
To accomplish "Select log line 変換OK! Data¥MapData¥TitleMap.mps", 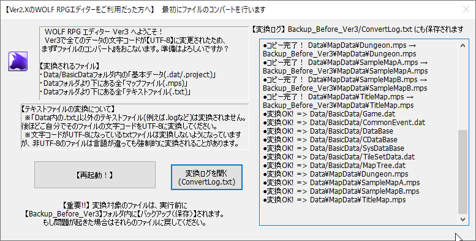I will coord(334,200).
